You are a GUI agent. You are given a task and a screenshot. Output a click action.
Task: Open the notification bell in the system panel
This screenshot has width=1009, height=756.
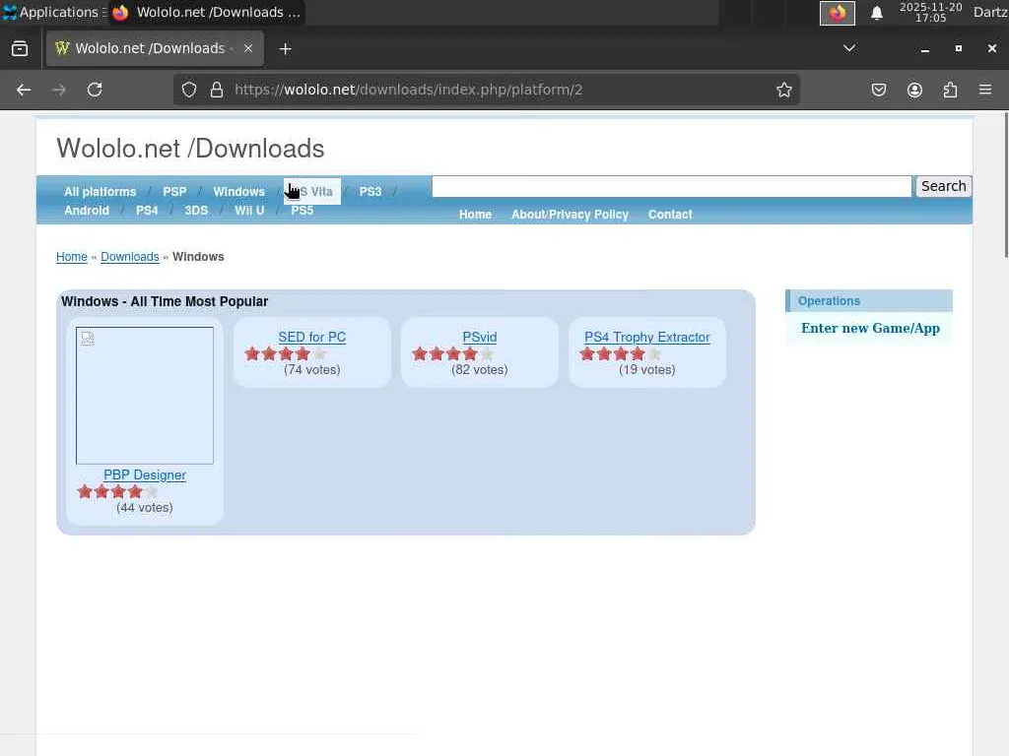876,13
